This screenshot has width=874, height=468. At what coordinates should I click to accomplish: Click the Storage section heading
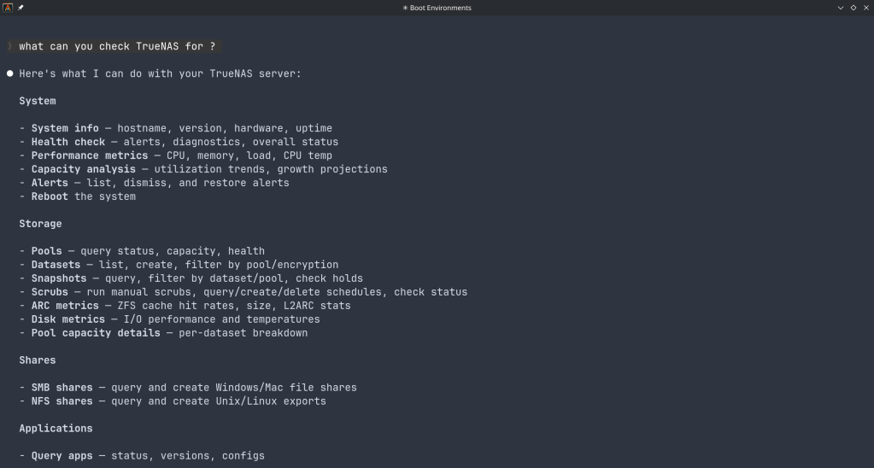(41, 224)
